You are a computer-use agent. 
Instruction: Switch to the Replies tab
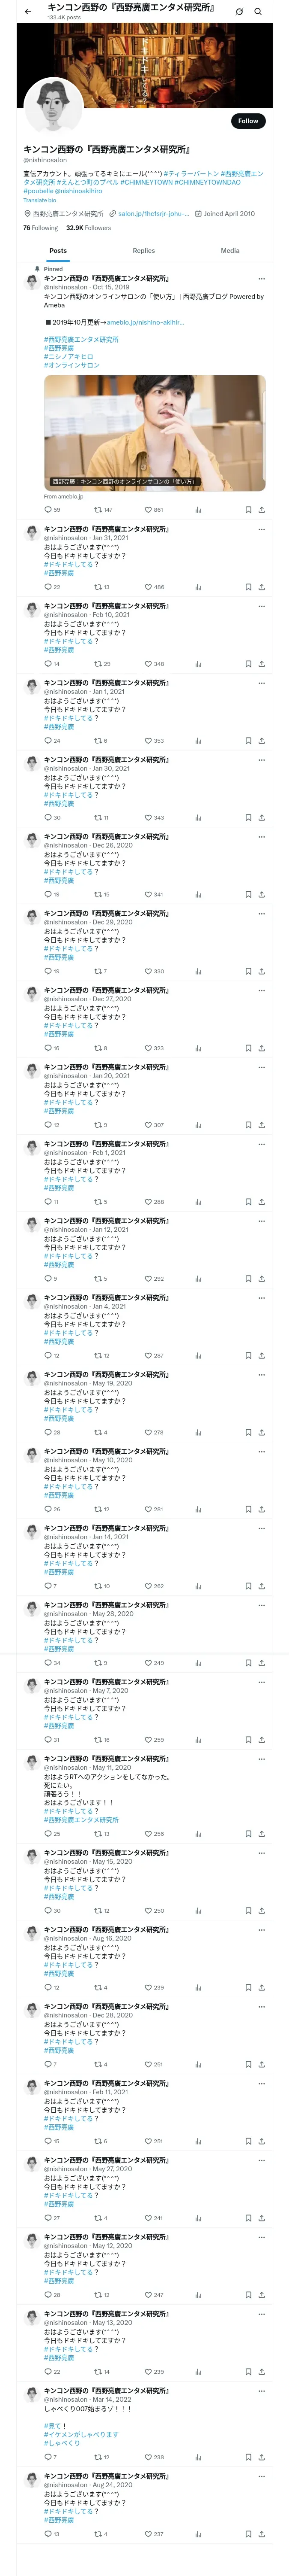pos(143,251)
